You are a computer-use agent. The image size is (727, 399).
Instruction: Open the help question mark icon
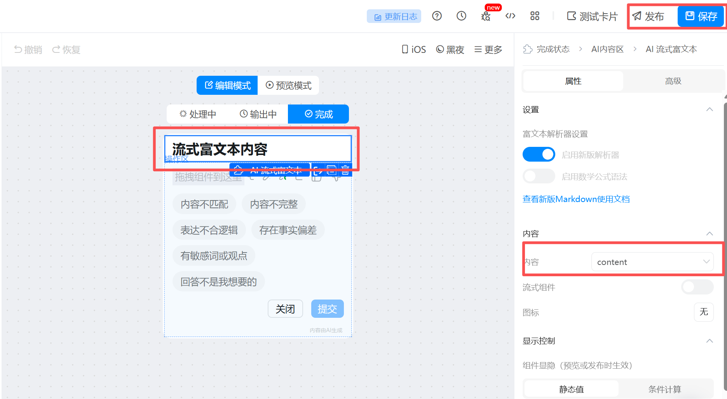(437, 16)
